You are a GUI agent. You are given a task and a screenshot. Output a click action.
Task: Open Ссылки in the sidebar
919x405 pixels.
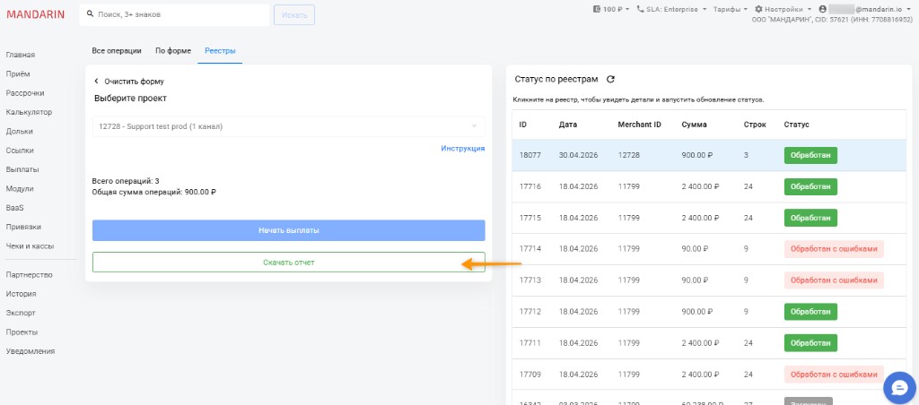point(20,151)
